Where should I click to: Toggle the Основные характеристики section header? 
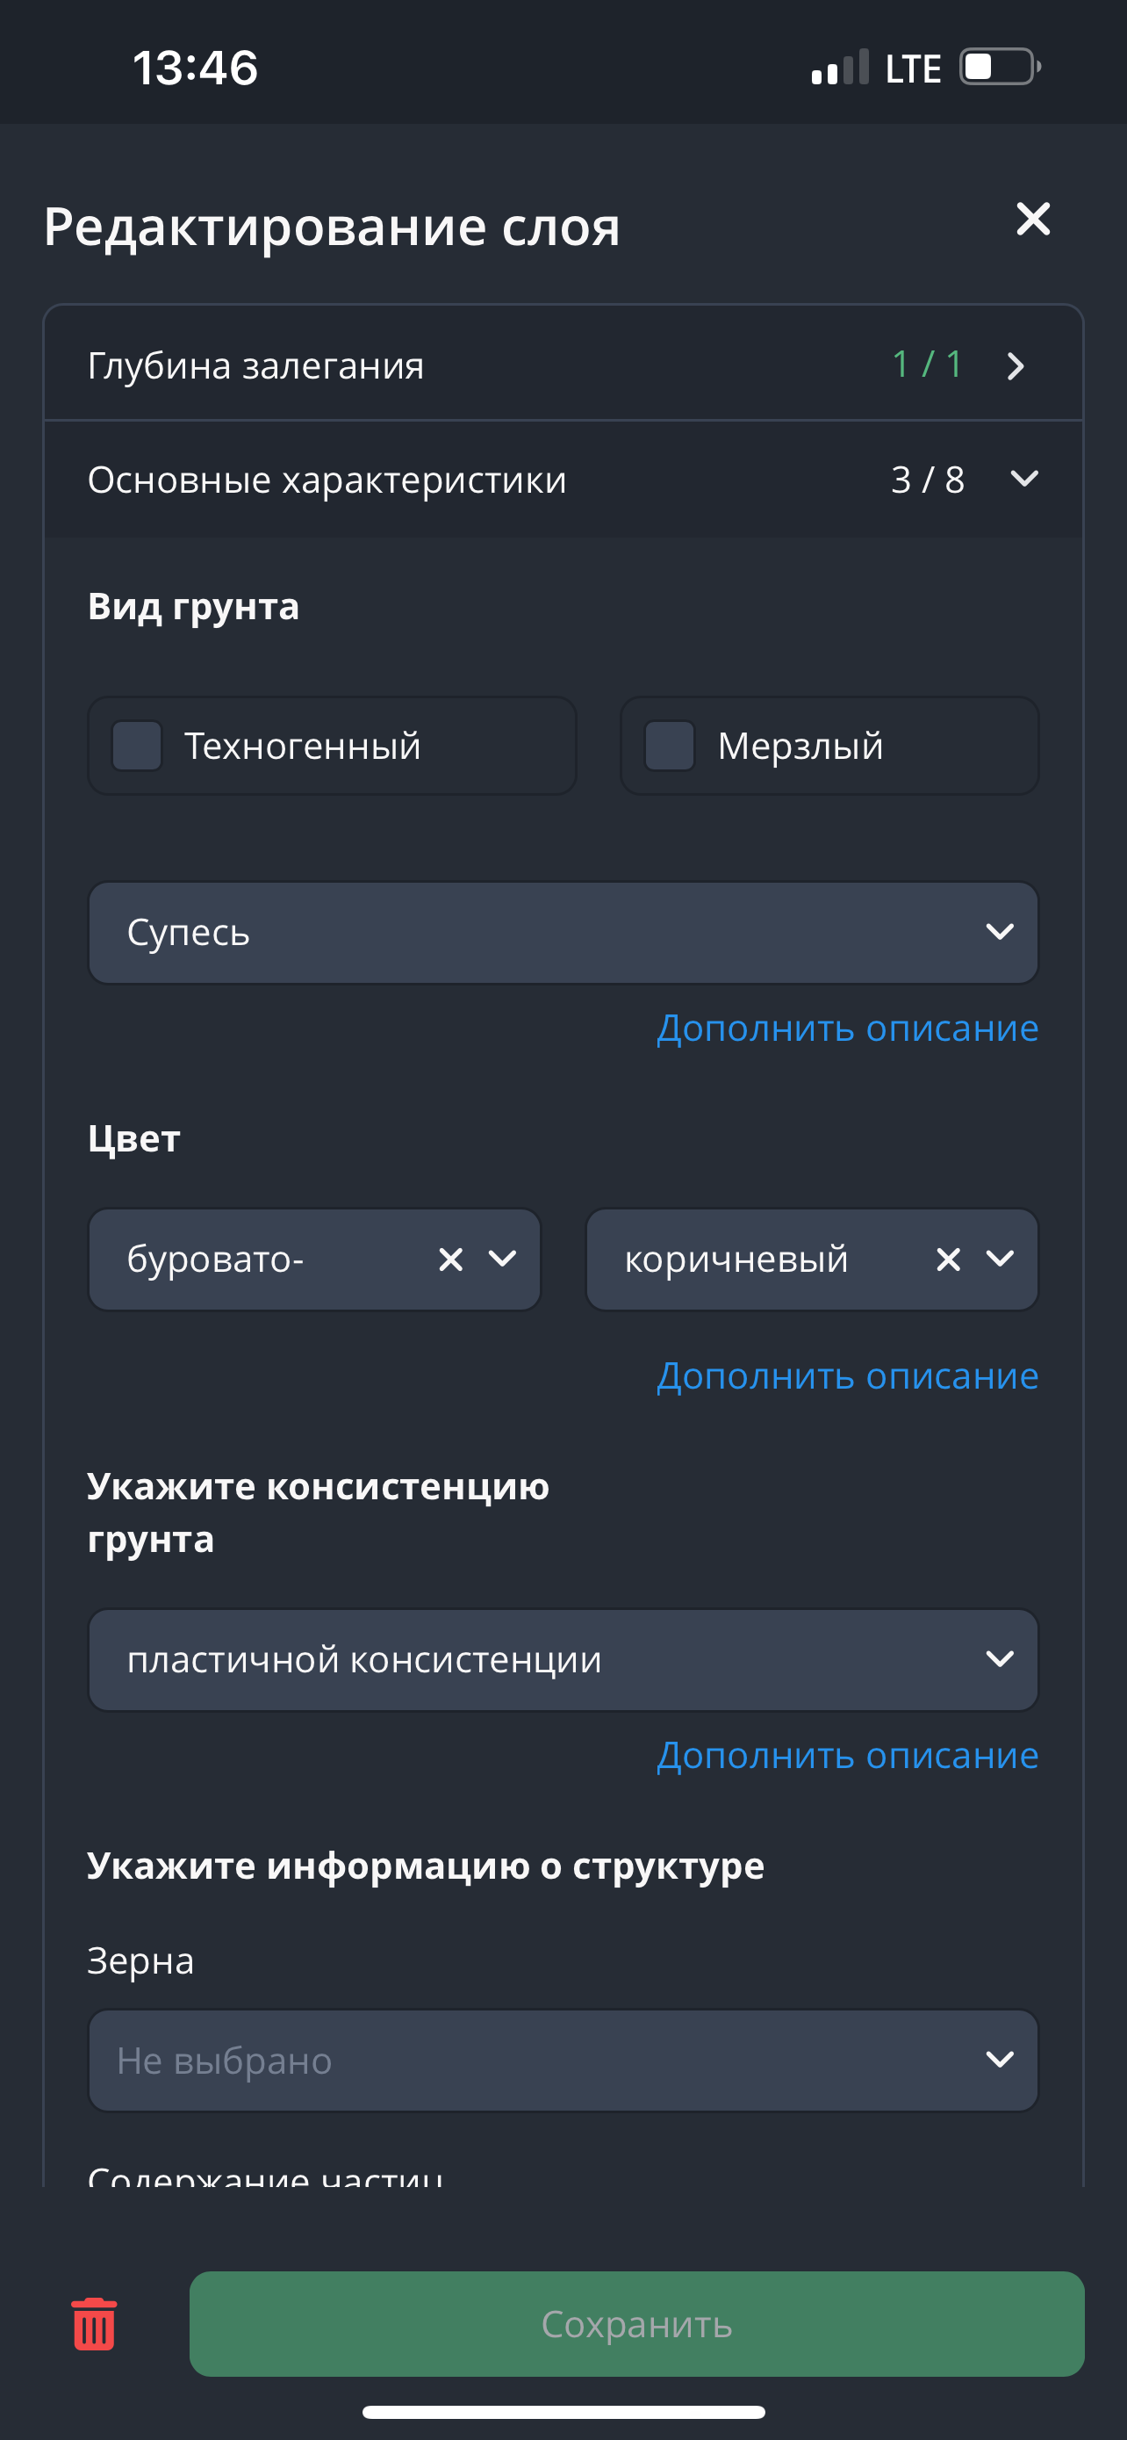click(327, 480)
